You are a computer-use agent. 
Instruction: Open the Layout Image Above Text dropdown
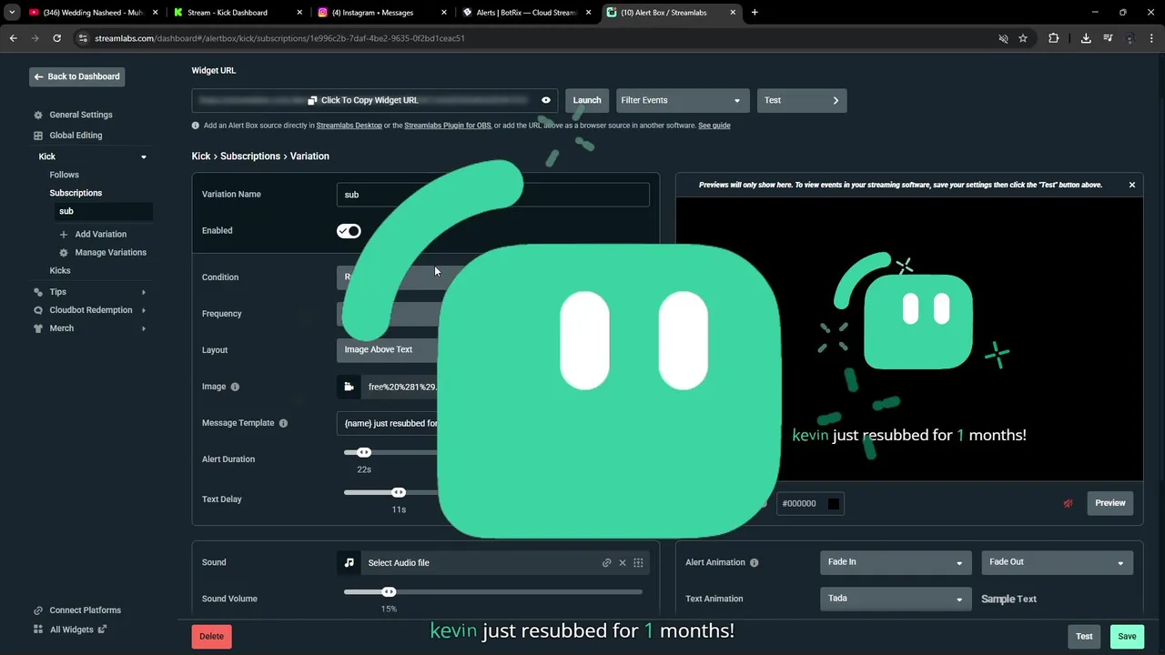click(x=388, y=349)
